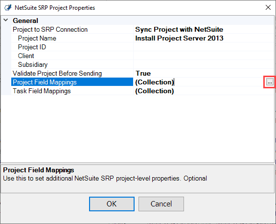Image resolution: width=276 pixels, height=224 pixels.
Task: Select the Project Name property label
Action: (x=37, y=38)
